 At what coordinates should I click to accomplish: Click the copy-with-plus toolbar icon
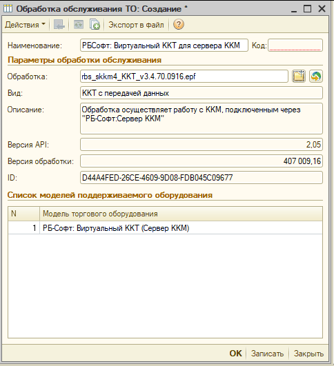click(x=95, y=25)
